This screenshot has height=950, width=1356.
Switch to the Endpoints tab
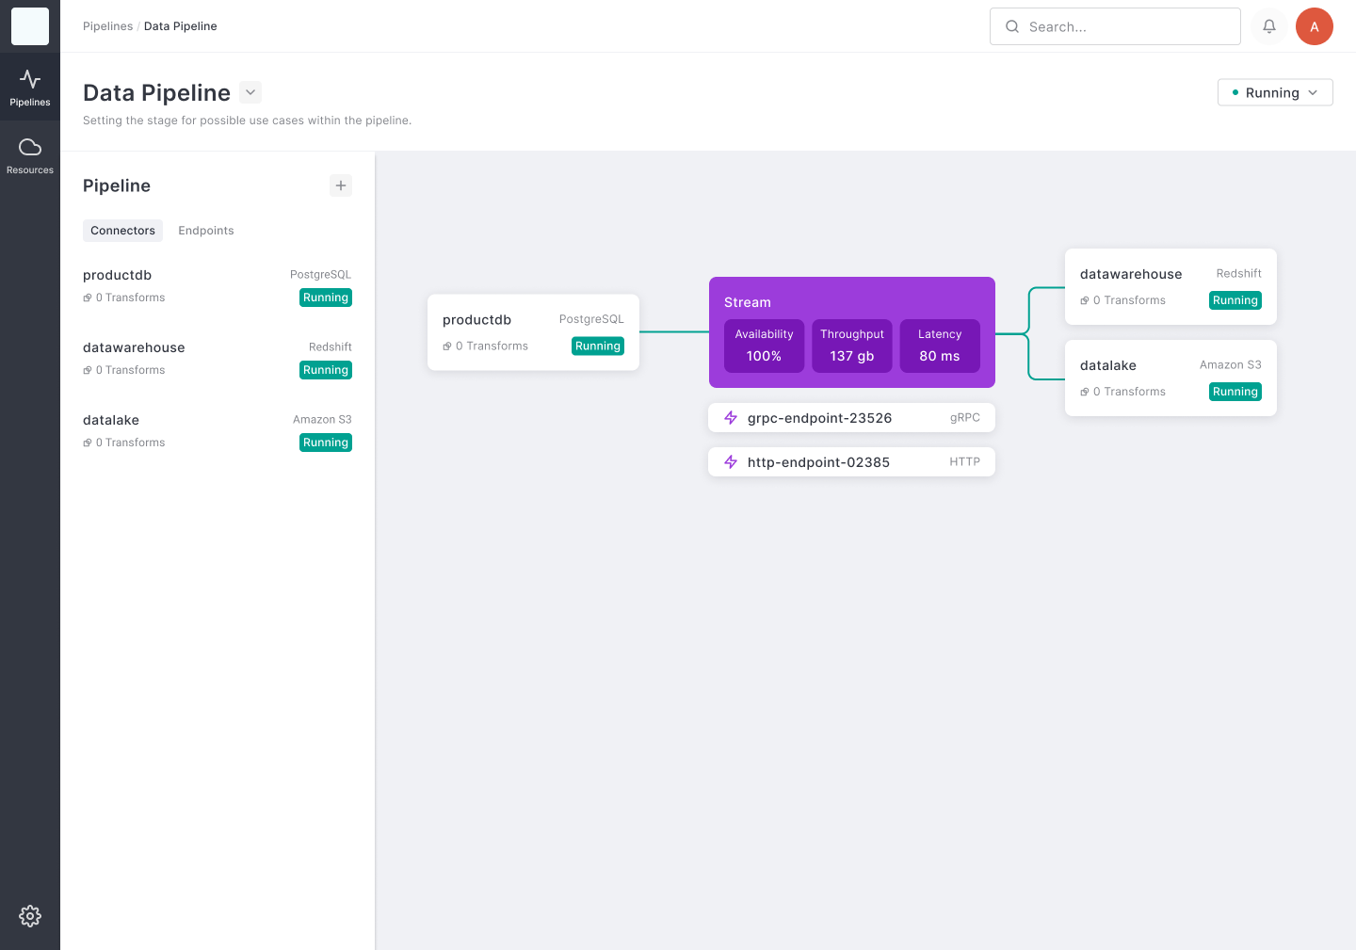coord(206,231)
